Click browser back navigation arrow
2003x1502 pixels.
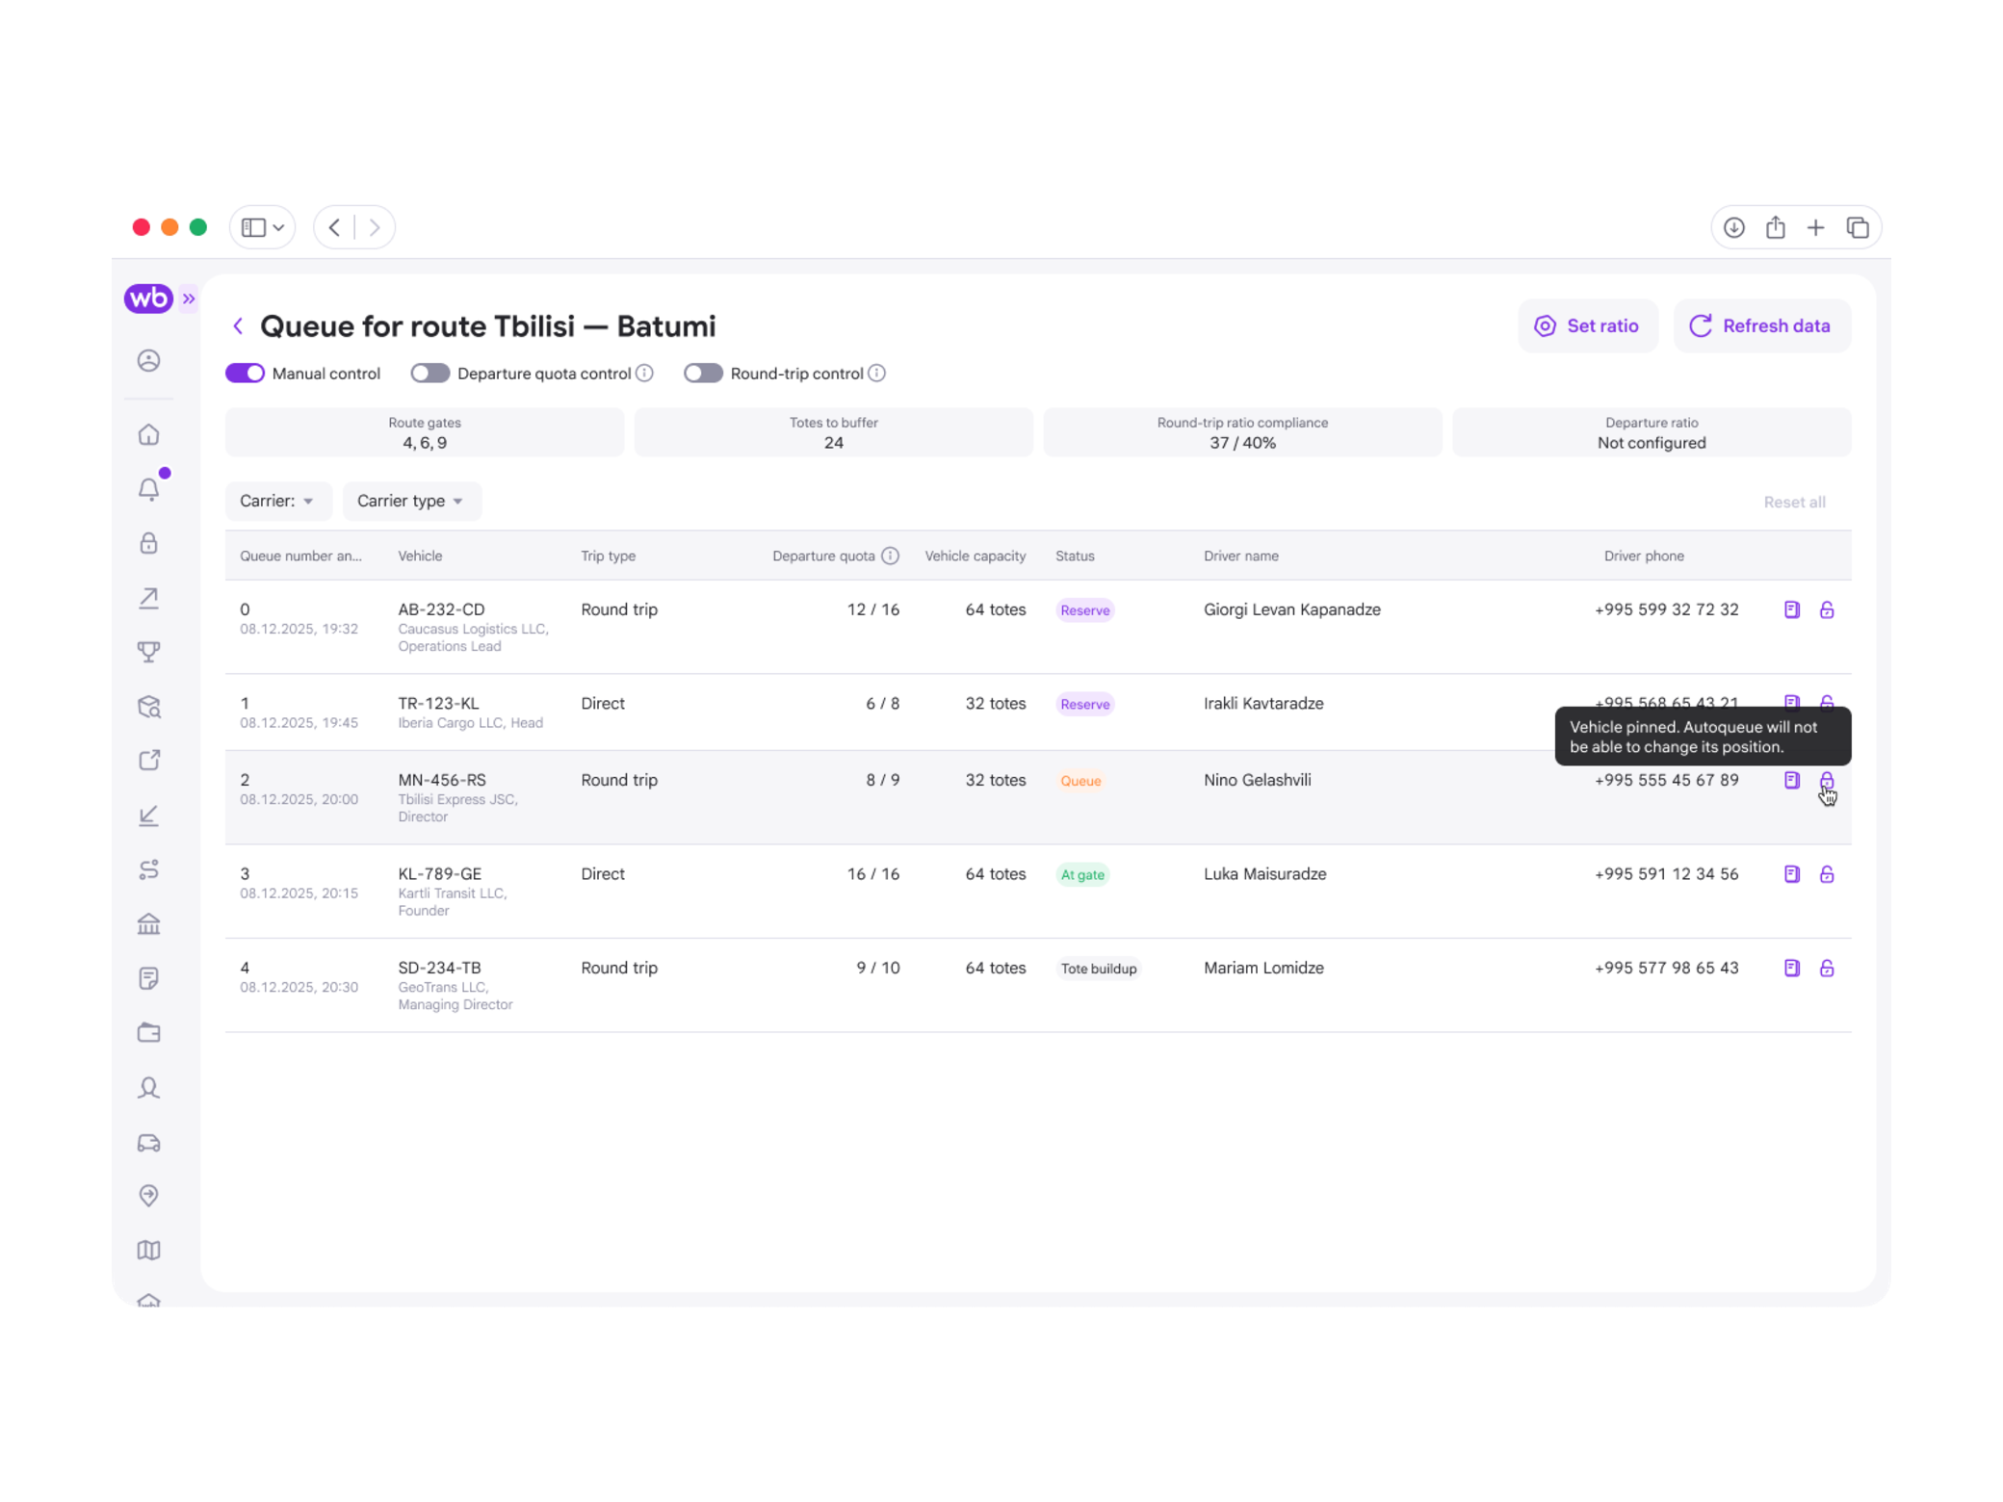coord(334,228)
